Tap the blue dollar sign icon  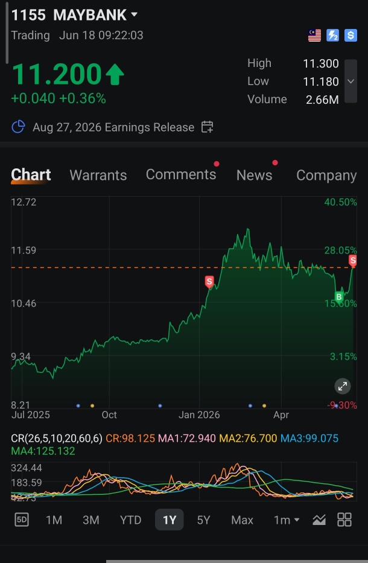click(x=351, y=36)
